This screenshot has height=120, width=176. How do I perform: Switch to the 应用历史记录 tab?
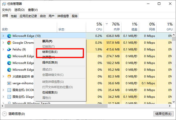[x=28, y=16]
